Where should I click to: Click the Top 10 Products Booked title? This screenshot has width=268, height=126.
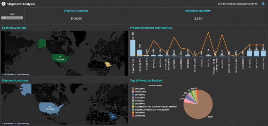146,80
